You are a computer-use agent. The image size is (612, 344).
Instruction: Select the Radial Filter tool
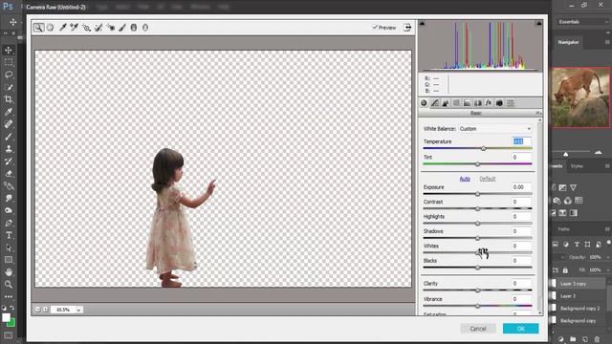pyautogui.click(x=145, y=28)
